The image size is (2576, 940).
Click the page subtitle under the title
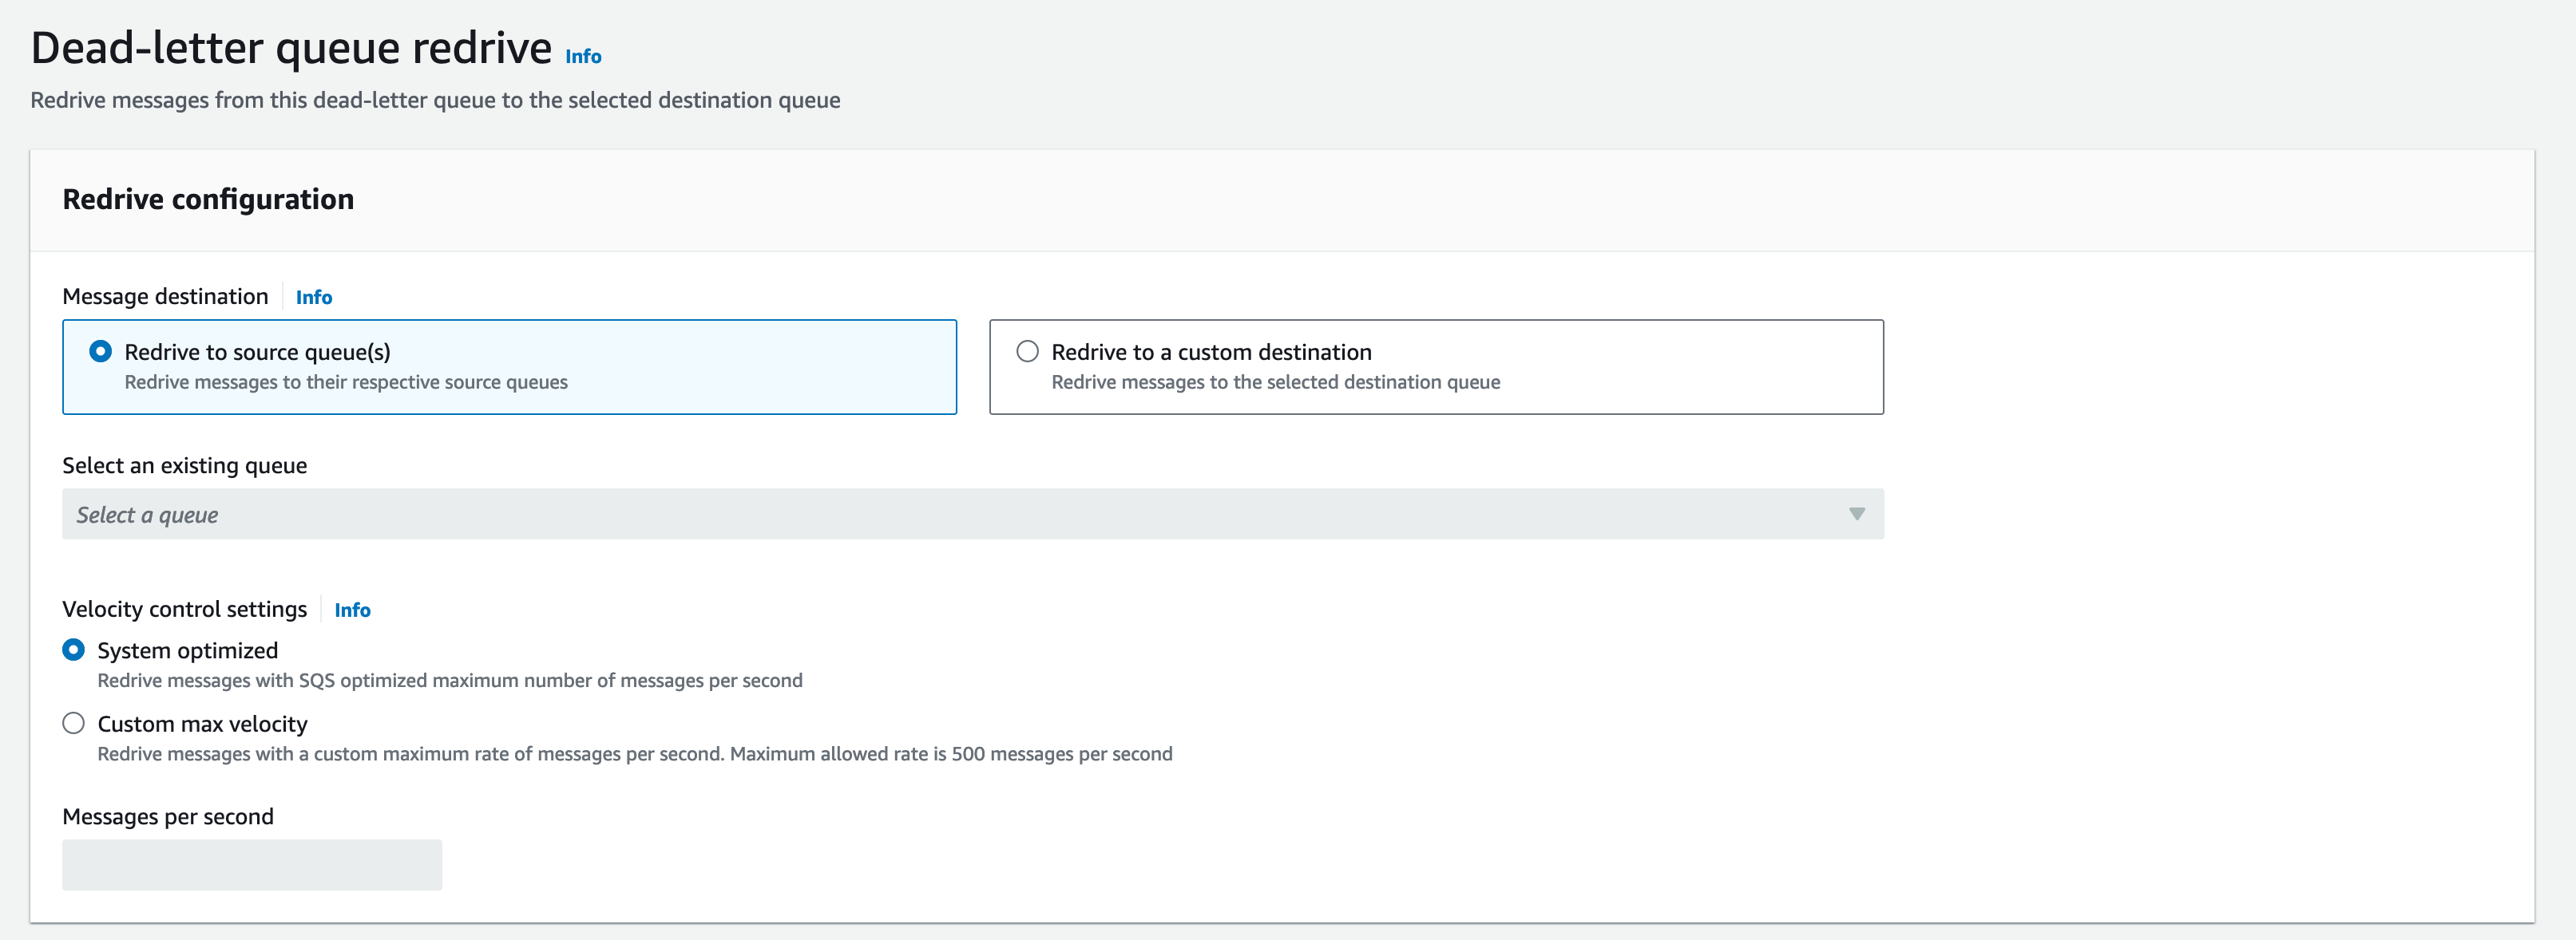click(x=435, y=101)
